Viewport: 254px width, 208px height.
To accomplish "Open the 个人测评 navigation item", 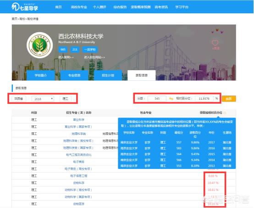I will (99, 7).
